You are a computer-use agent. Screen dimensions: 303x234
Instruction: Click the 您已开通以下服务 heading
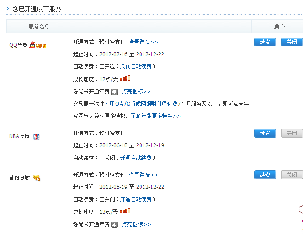(x=37, y=9)
